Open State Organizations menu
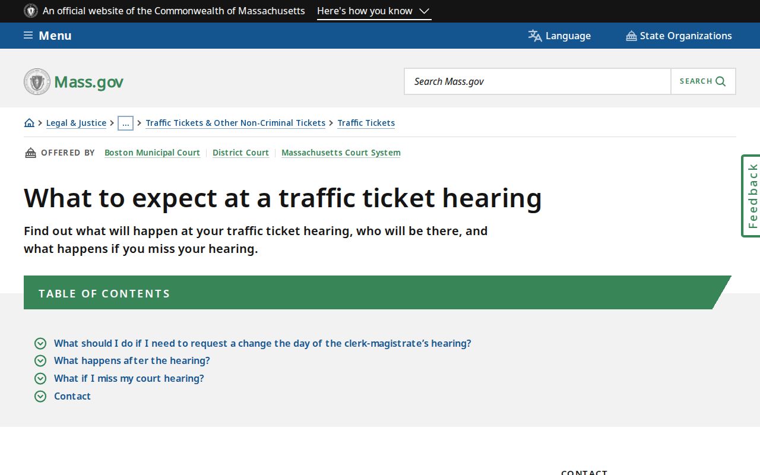Screen dimensions: 760x475 pyautogui.click(x=679, y=36)
